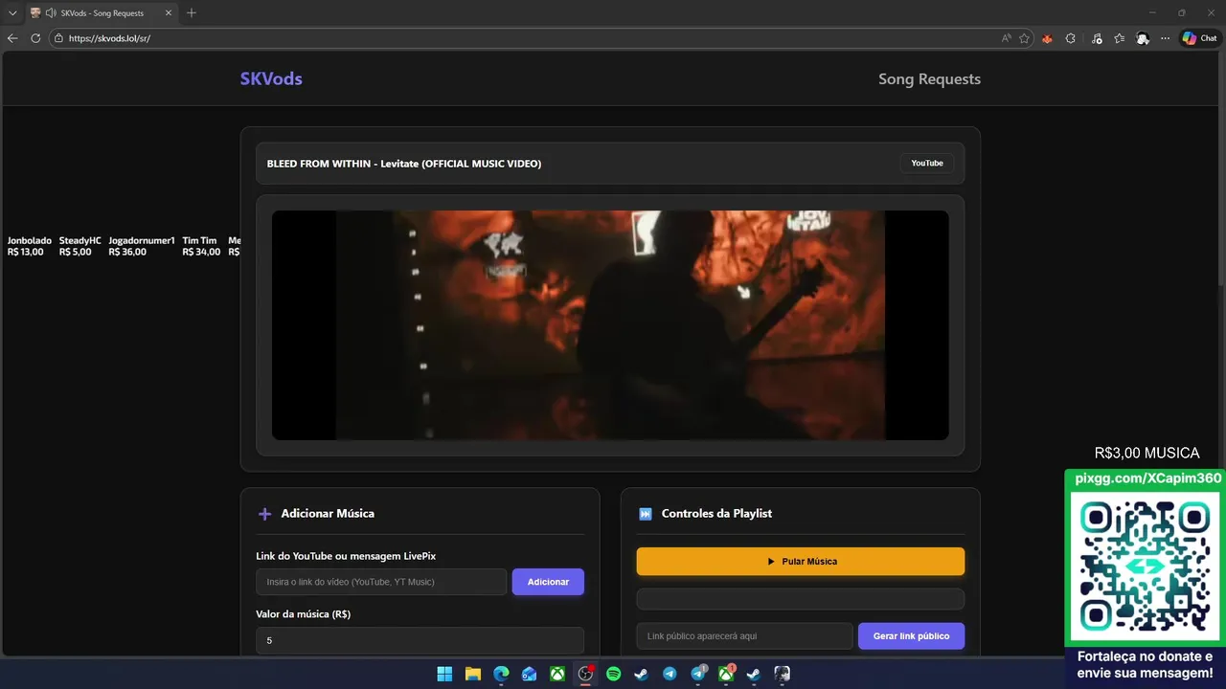The width and height of the screenshot is (1226, 689).
Task: Click the SteadyHC donor entry
Action: pos(80,246)
